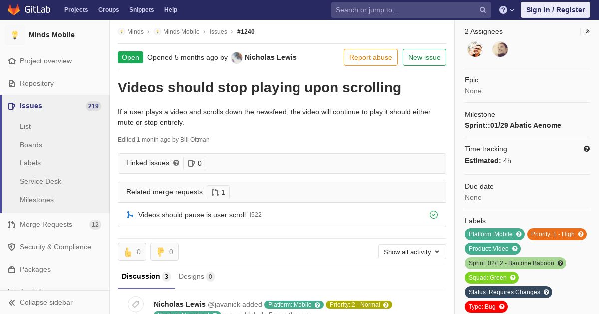Click the Issues breadcrumb link
The height and width of the screenshot is (314, 599).
tap(218, 31)
